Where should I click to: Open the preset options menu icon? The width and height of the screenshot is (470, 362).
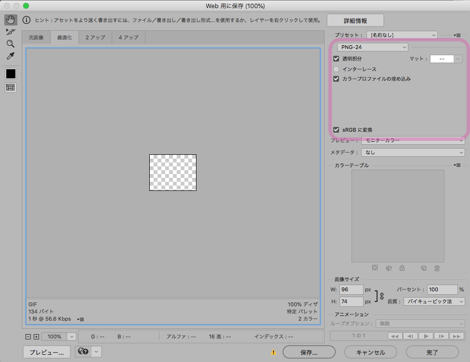point(457,35)
